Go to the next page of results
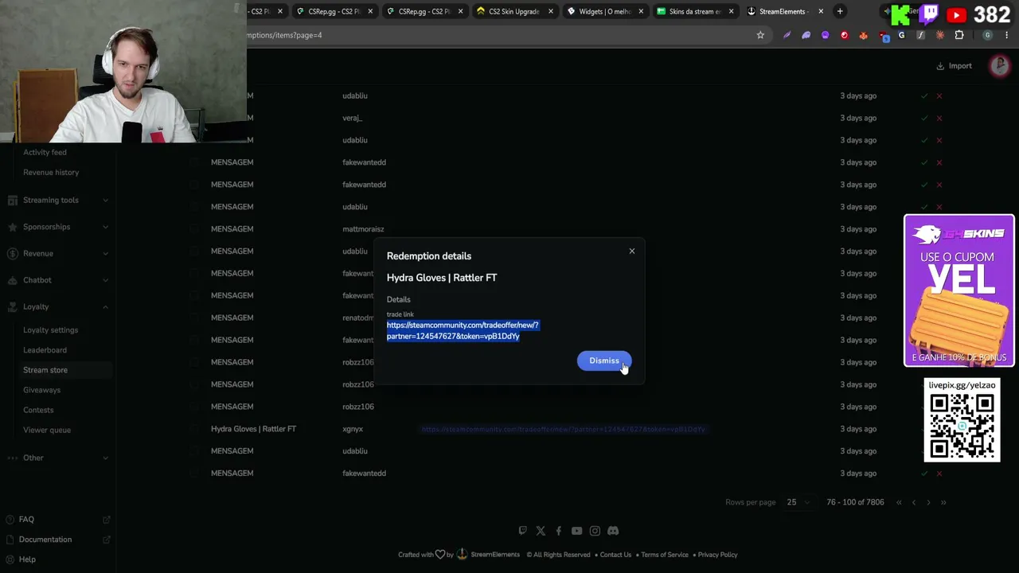This screenshot has width=1019, height=573. (x=928, y=502)
